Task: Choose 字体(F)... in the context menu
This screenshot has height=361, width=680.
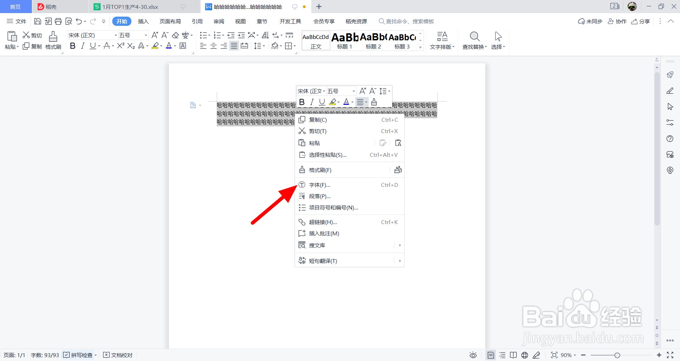Action: (349, 185)
